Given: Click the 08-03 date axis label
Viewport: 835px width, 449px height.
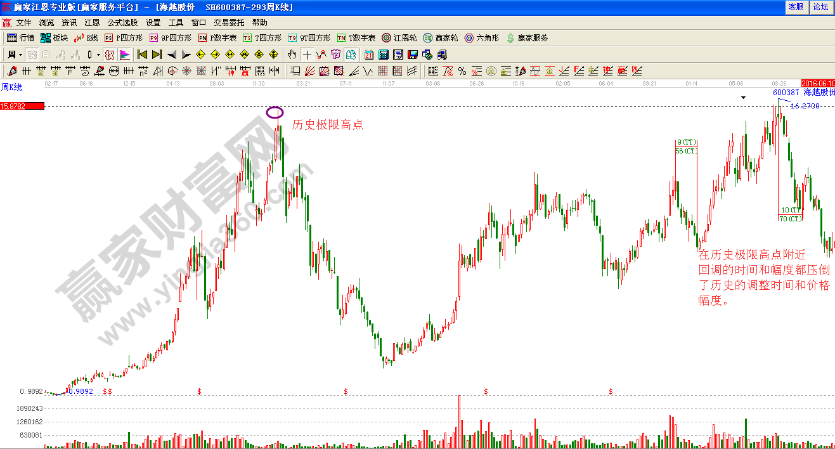Looking at the screenshot, I should [x=217, y=83].
